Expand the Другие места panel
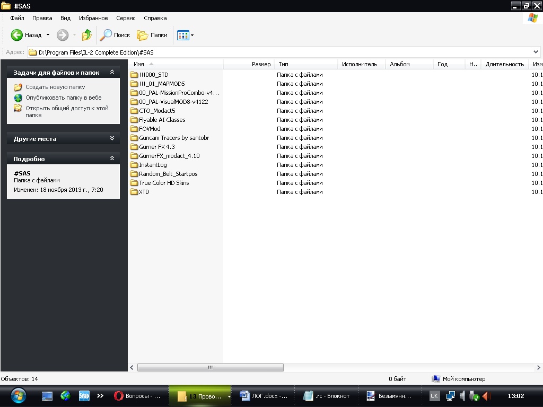The image size is (543, 407). [112, 138]
